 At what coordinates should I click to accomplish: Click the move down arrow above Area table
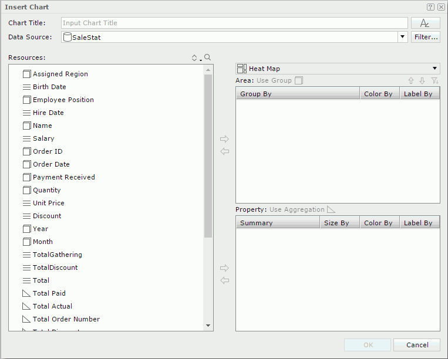422,80
